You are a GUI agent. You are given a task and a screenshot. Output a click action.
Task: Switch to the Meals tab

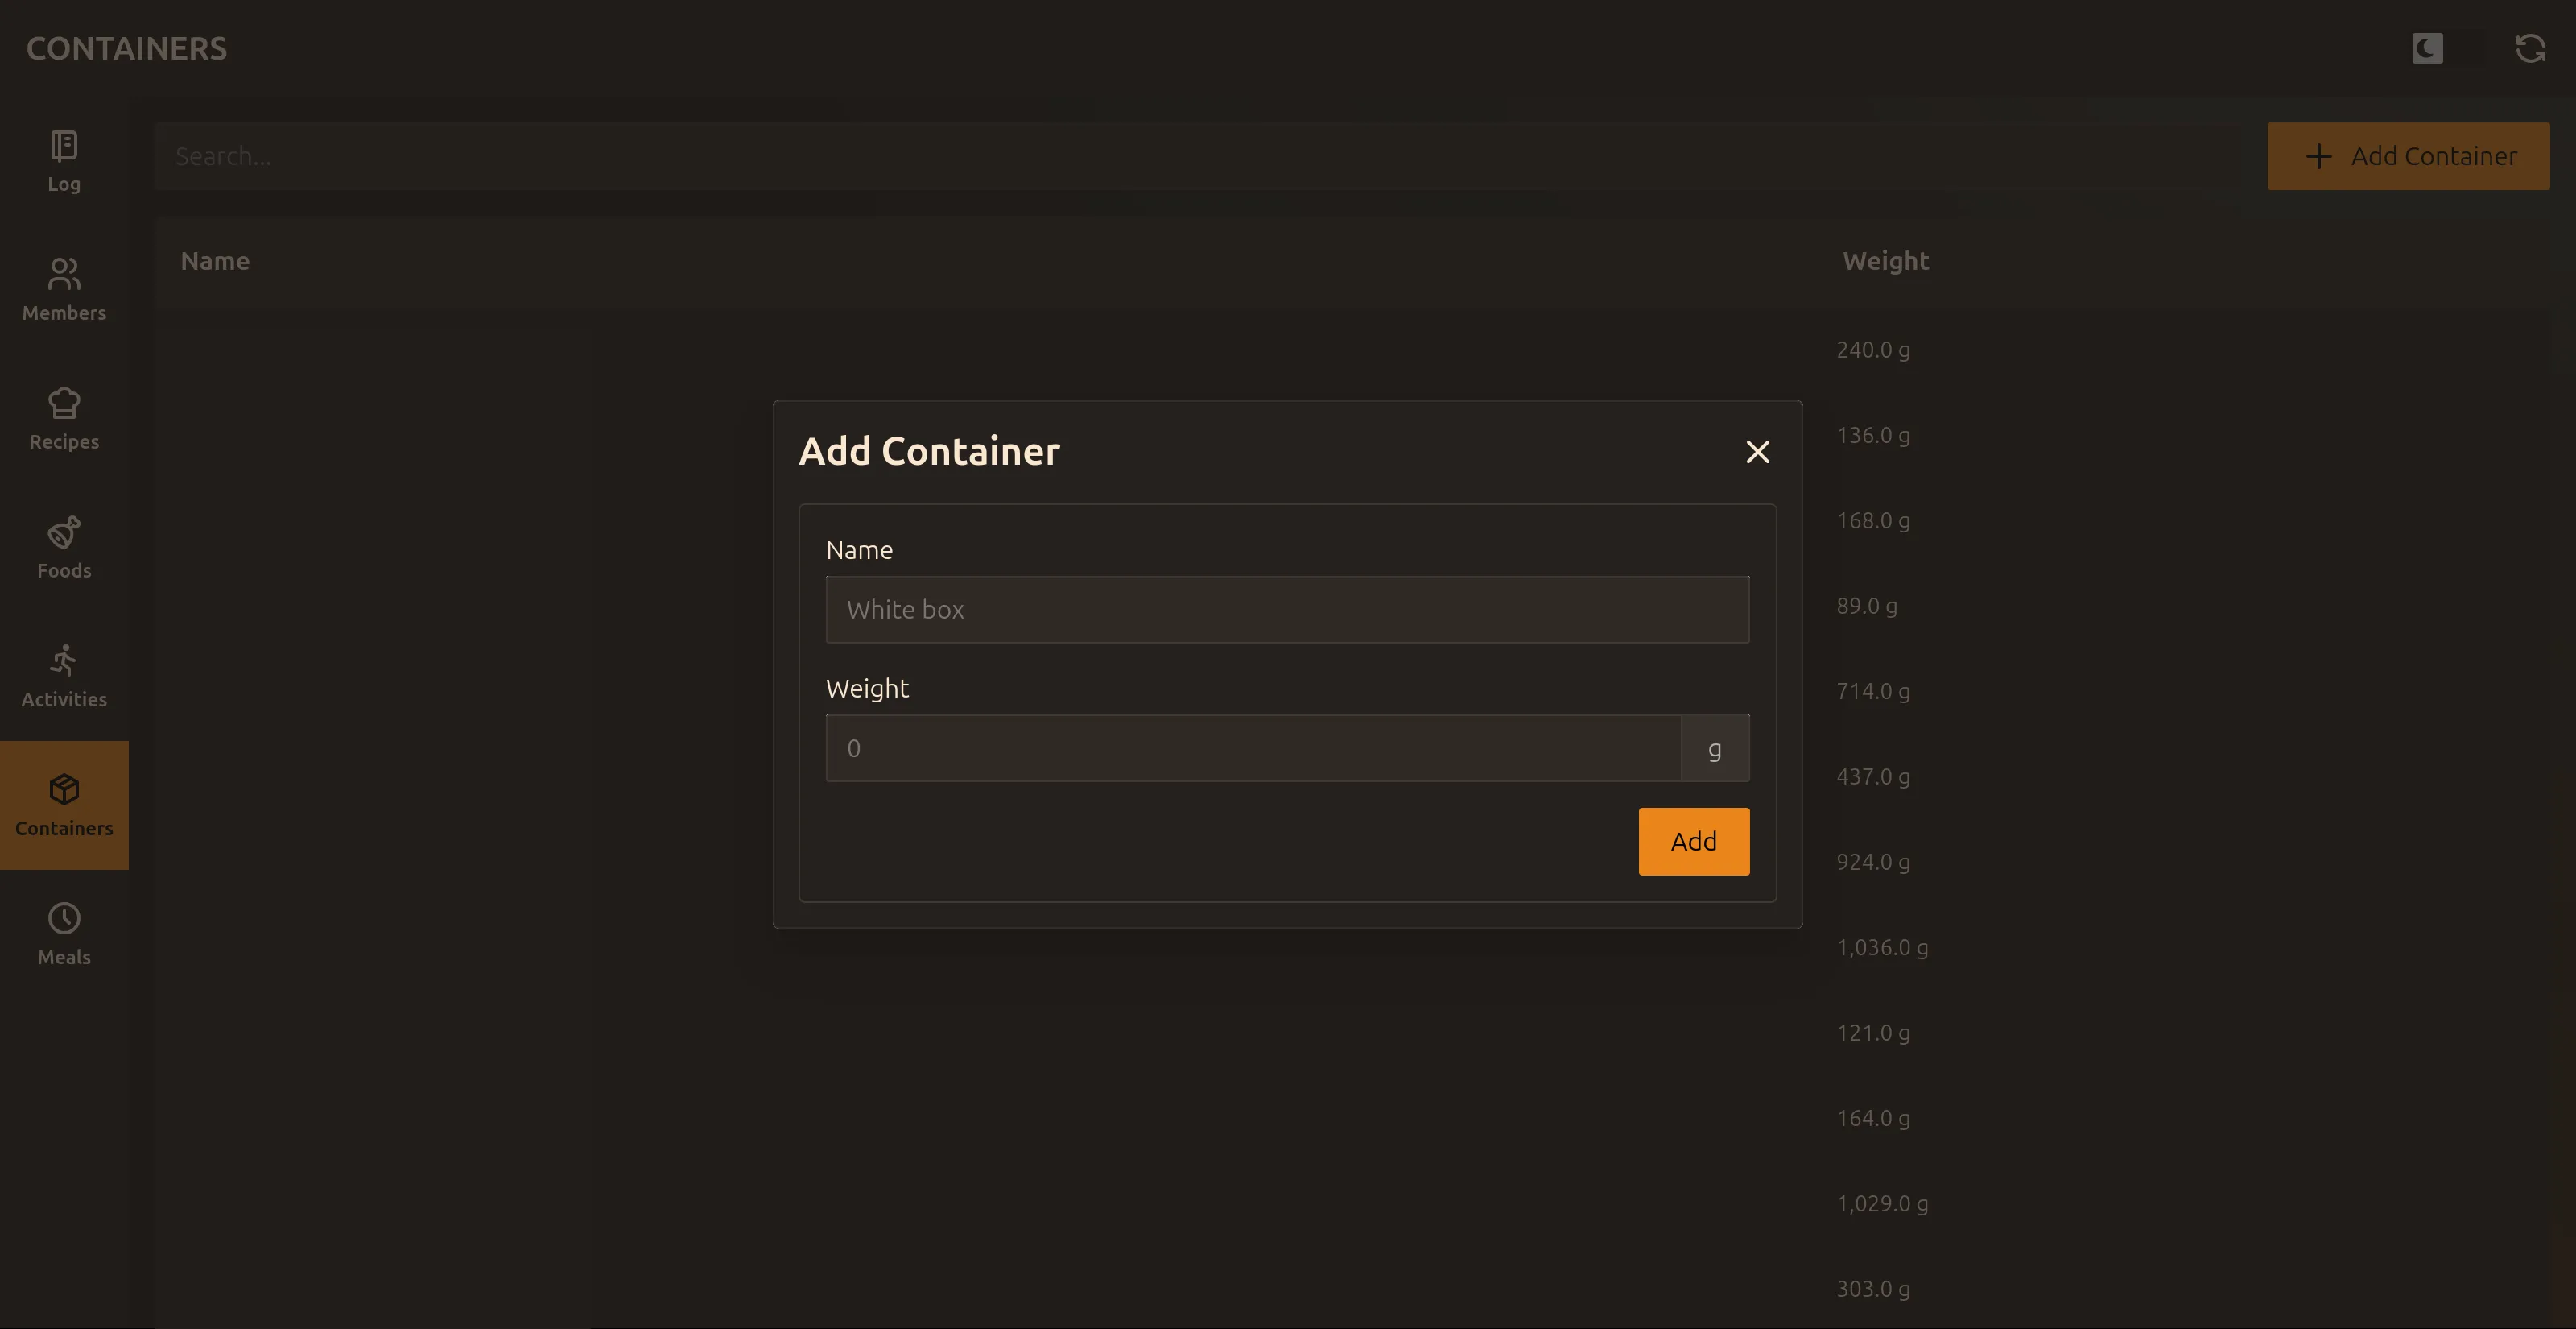63,933
